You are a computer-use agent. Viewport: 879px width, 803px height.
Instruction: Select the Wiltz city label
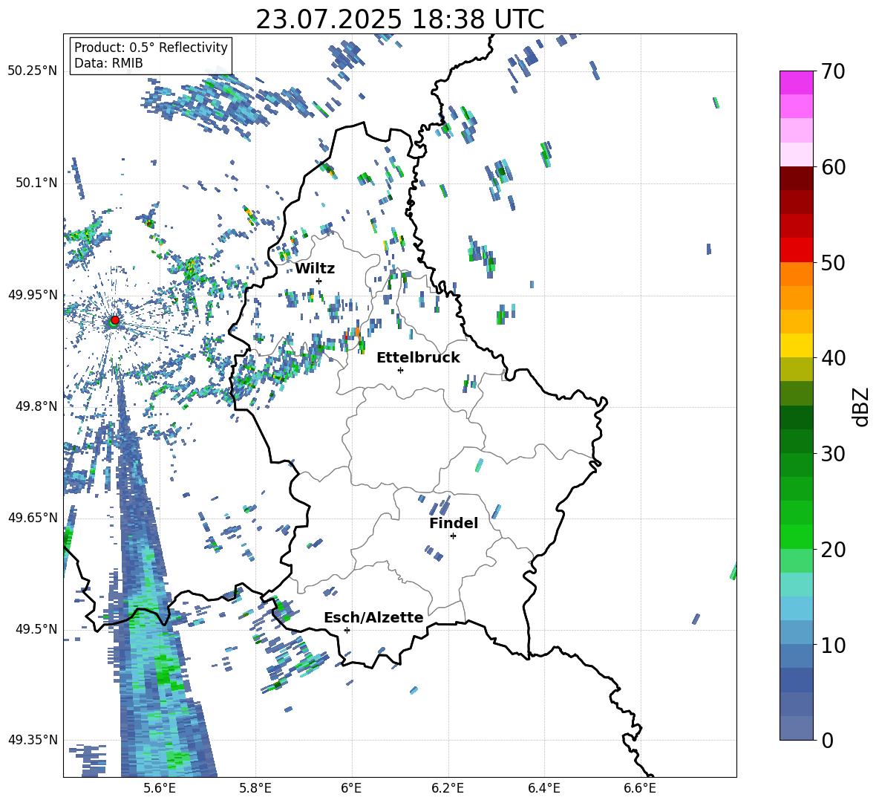tap(315, 269)
